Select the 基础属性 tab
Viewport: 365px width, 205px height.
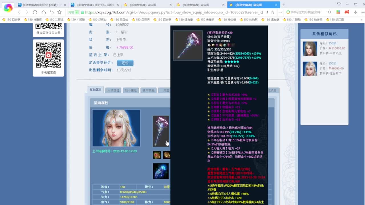pos(96,90)
